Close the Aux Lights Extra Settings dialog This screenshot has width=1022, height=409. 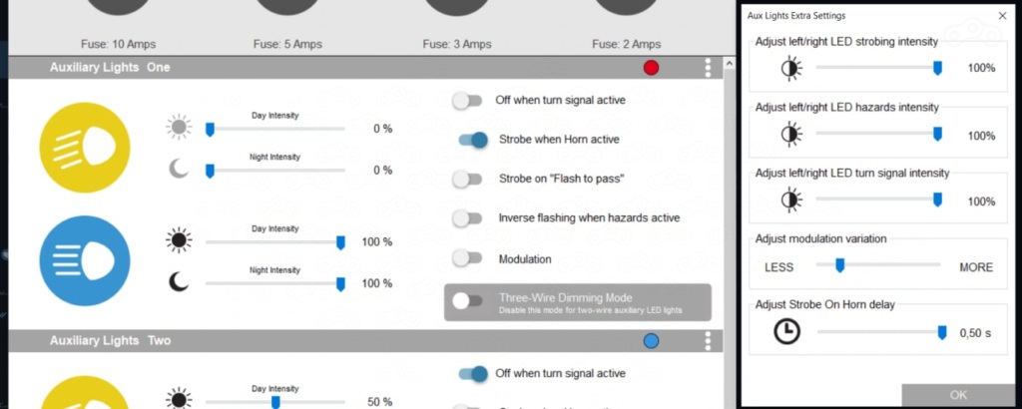pos(1002,16)
